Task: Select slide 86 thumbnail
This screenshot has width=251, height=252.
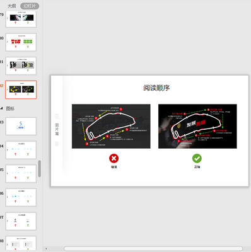Action: click(21, 197)
